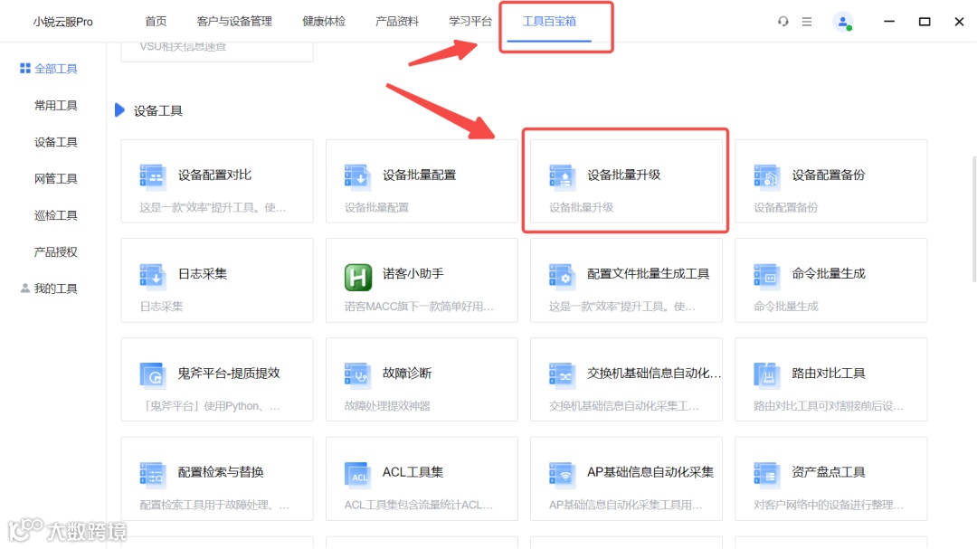
Task: Click description ACL工具集包含流量统计ACL
Action: pyautogui.click(x=419, y=505)
